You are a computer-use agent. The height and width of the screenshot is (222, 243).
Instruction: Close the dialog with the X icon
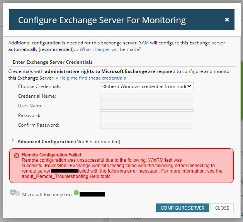pyautogui.click(x=227, y=20)
